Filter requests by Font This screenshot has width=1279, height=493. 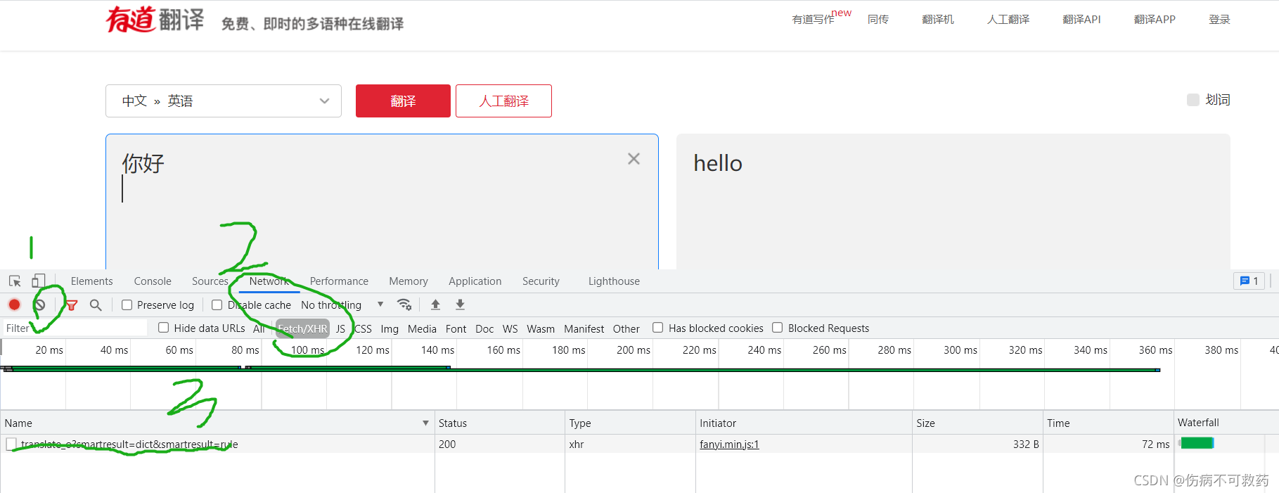[x=456, y=328]
